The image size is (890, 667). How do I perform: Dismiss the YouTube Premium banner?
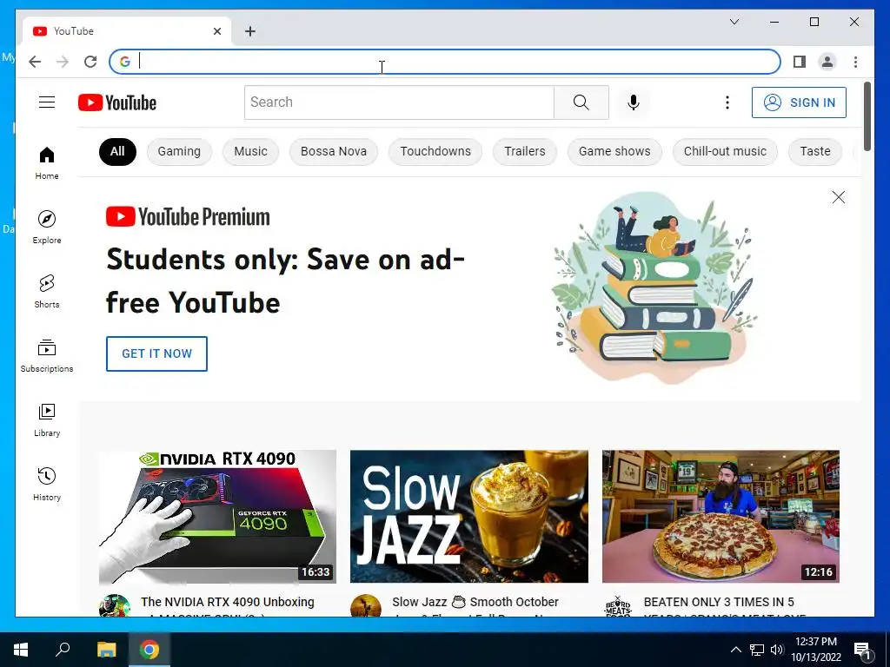click(838, 197)
